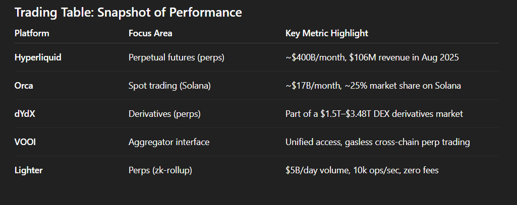Click the Spot trading (Solana) cell
Viewport: 517px width, 205px height.
[169, 86]
